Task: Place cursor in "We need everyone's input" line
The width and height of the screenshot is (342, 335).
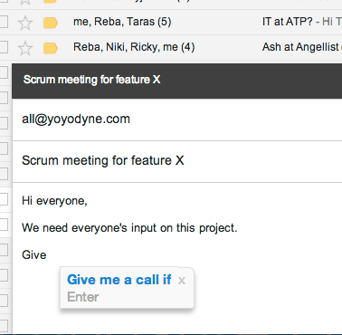Action: point(129,228)
